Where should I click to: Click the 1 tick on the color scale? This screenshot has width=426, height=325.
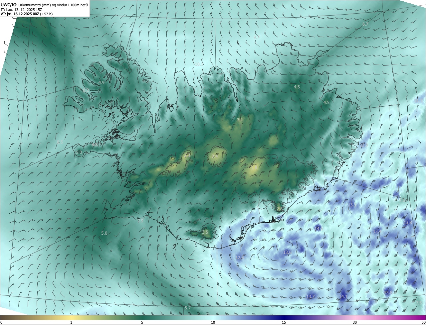(71, 322)
